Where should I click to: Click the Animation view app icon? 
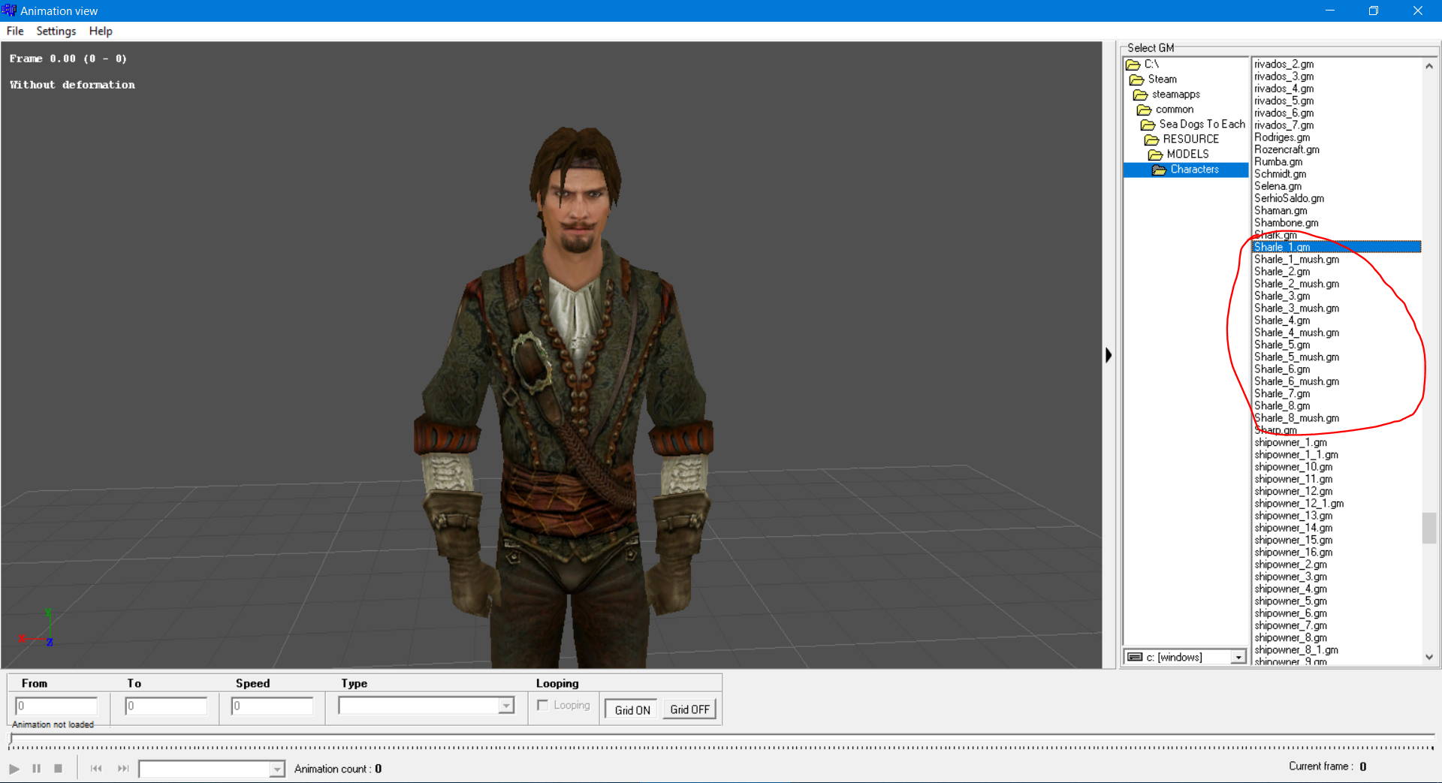(9, 11)
